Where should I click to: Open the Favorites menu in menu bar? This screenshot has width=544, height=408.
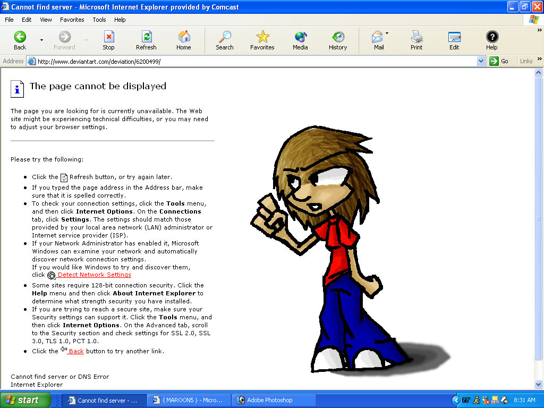point(72,20)
